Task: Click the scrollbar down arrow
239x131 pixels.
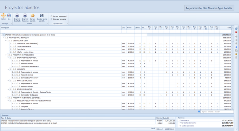Action: 233,108
